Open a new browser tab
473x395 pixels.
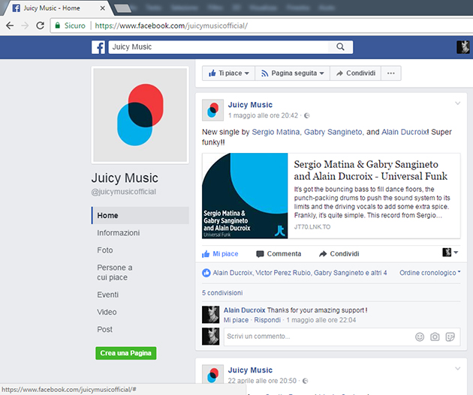pos(122,8)
